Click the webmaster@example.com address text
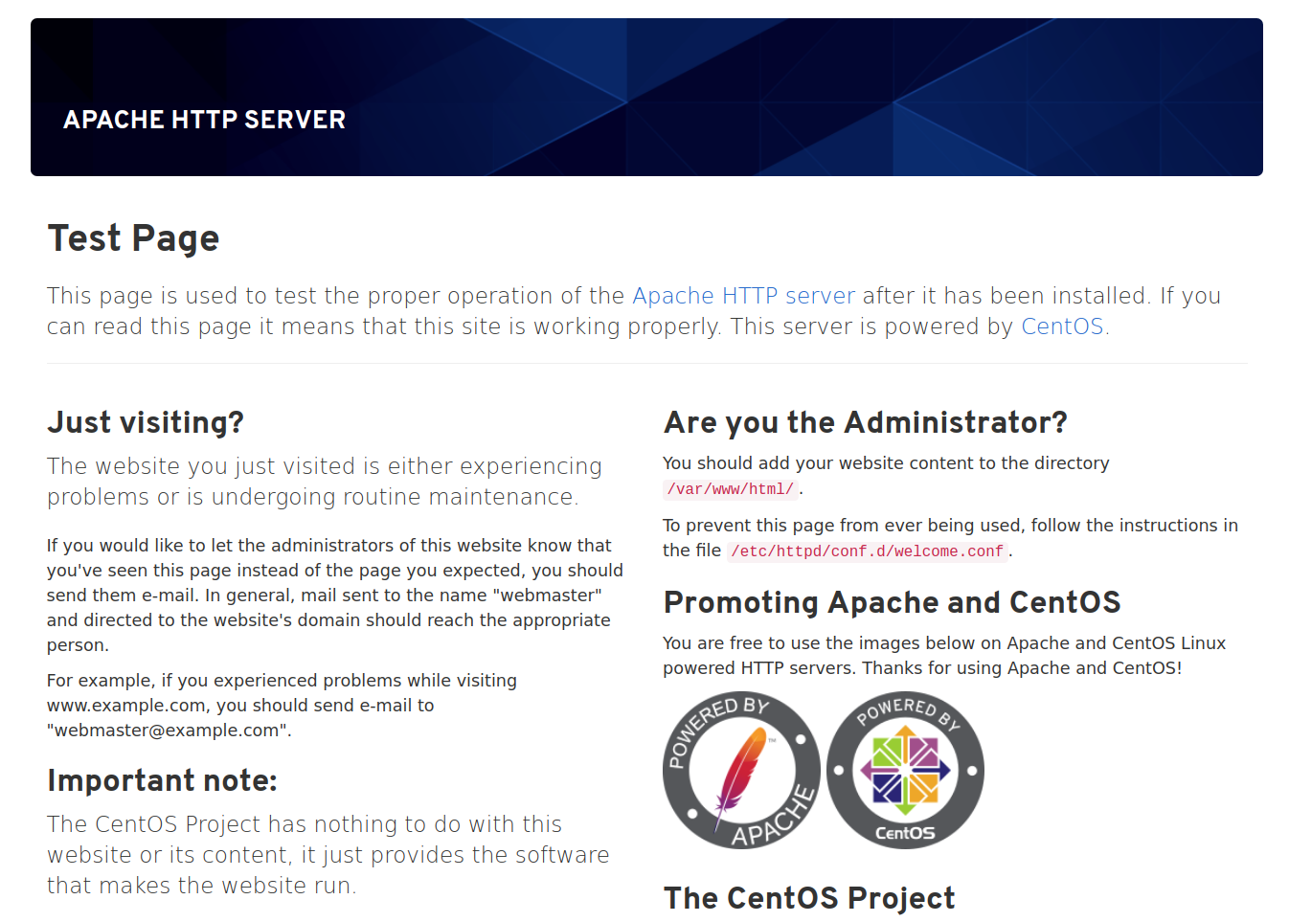This screenshot has height=922, width=1289. [167, 731]
